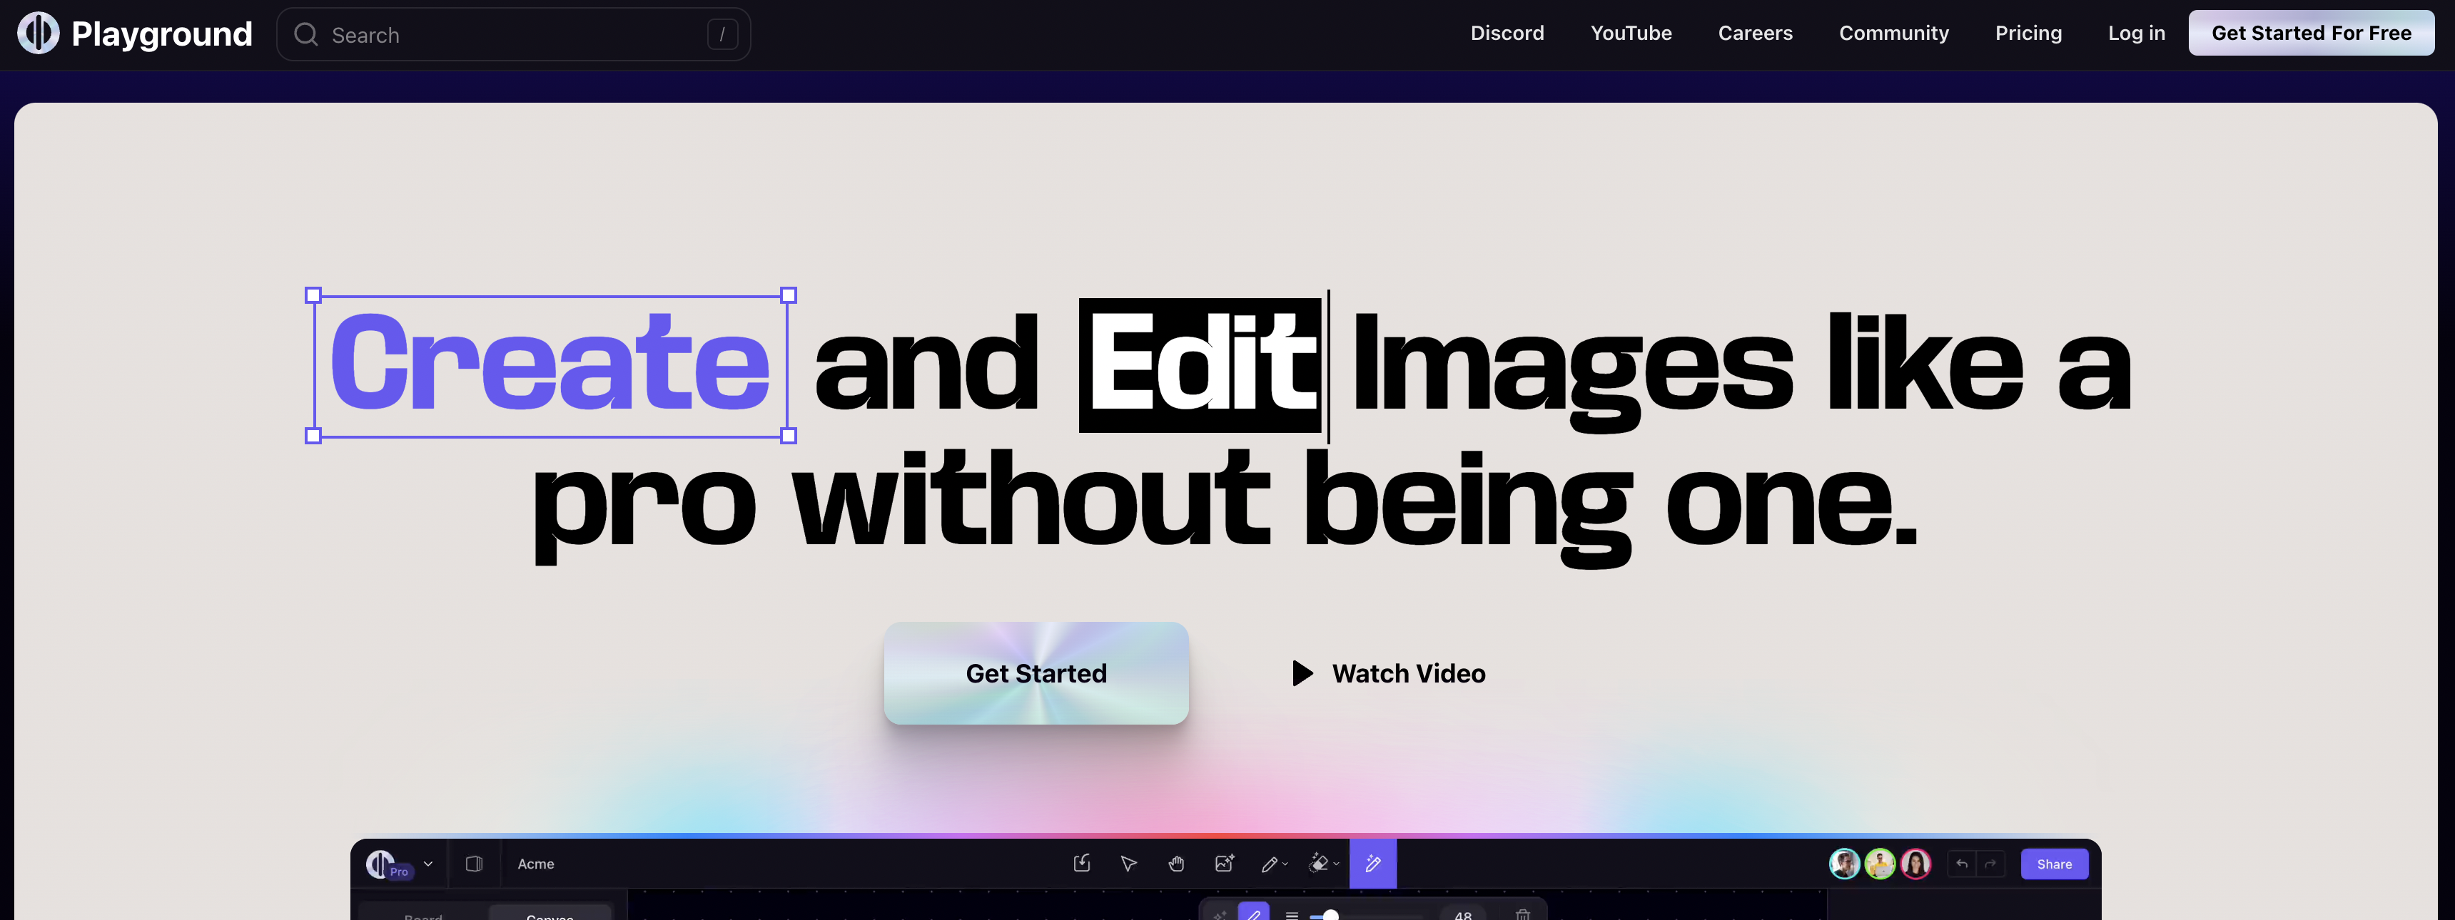The width and height of the screenshot is (2455, 920).
Task: Click the active brush icon in brush panel
Action: (x=1253, y=912)
